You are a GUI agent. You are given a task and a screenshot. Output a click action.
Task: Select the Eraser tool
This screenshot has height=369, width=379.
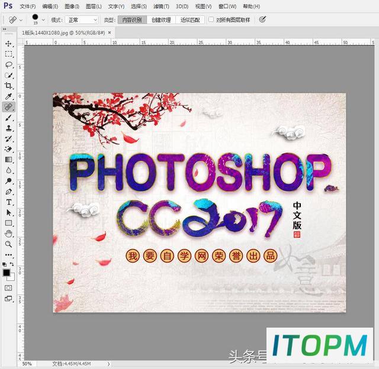(9, 149)
